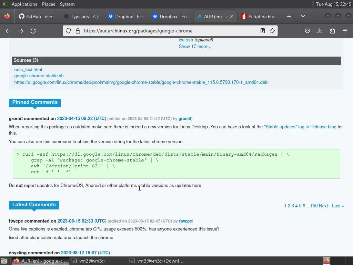Open the eula_text.html source link
Screen dimensions: 353x265
[28, 70]
